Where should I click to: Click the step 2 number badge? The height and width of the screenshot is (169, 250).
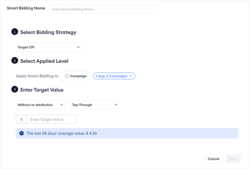(x=15, y=60)
